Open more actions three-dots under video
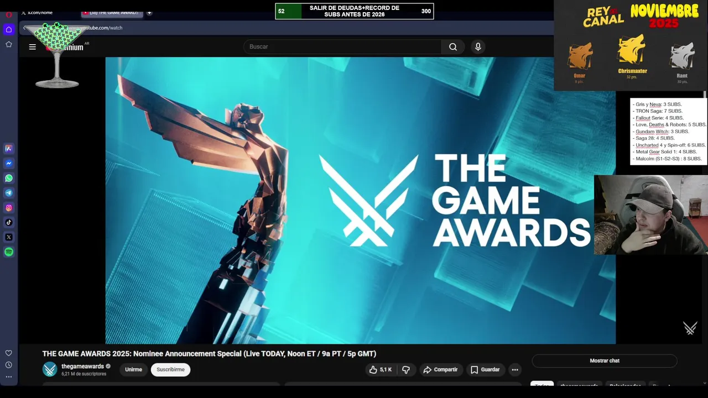708x398 pixels. [515, 370]
